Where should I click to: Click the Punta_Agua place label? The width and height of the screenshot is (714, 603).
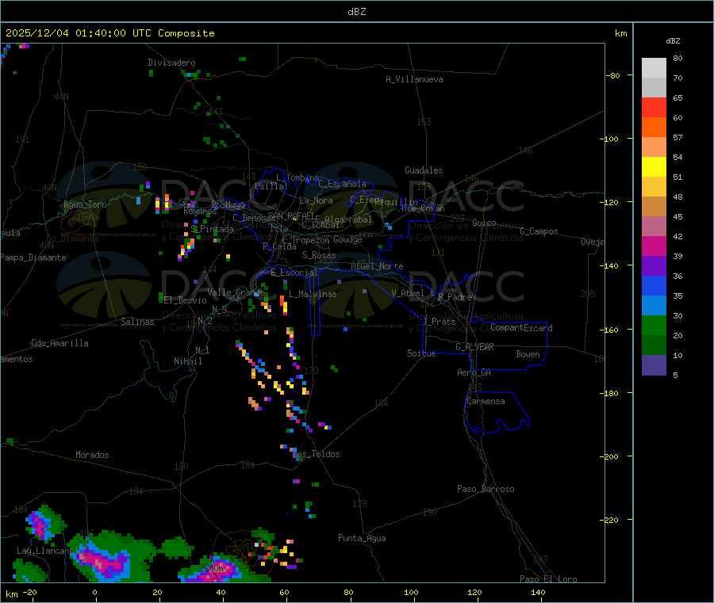pos(362,538)
